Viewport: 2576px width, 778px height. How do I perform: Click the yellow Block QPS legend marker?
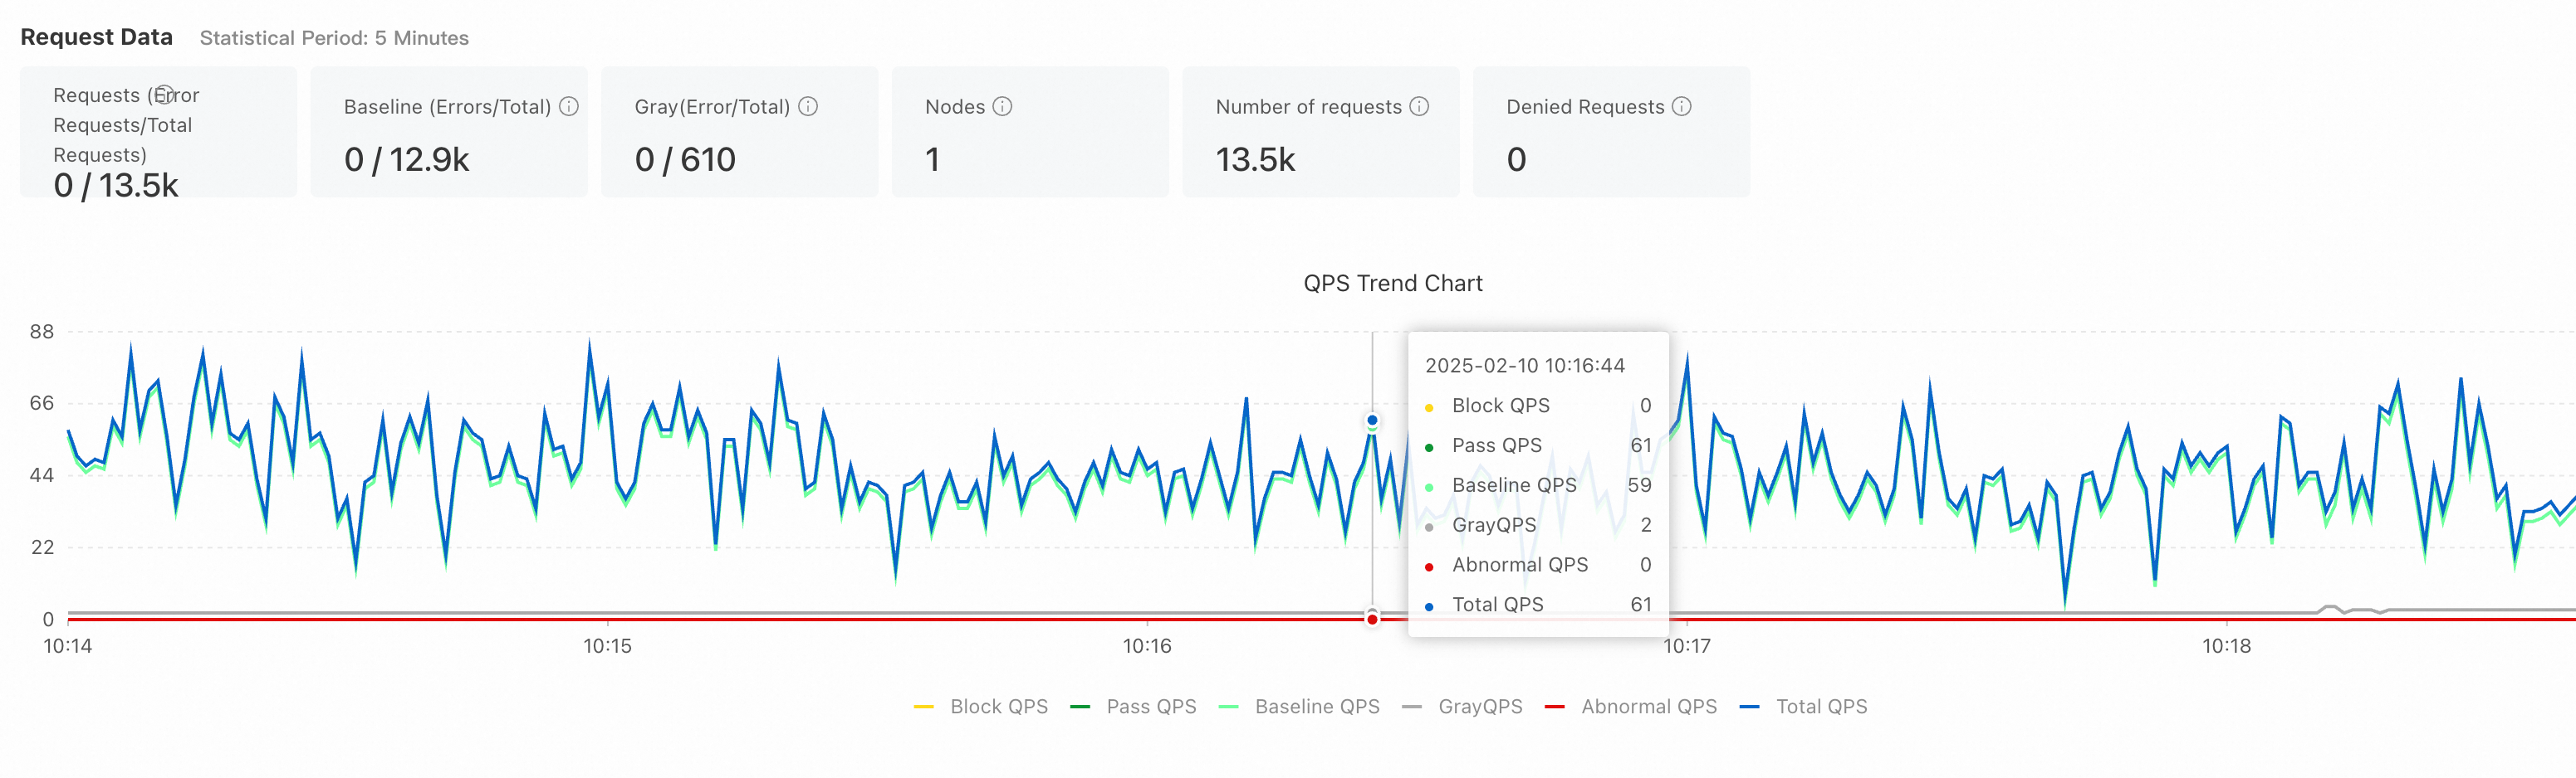click(924, 706)
